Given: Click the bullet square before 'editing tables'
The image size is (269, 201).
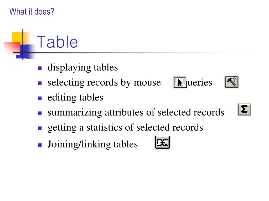Looking at the screenshot, I should coord(40,98).
